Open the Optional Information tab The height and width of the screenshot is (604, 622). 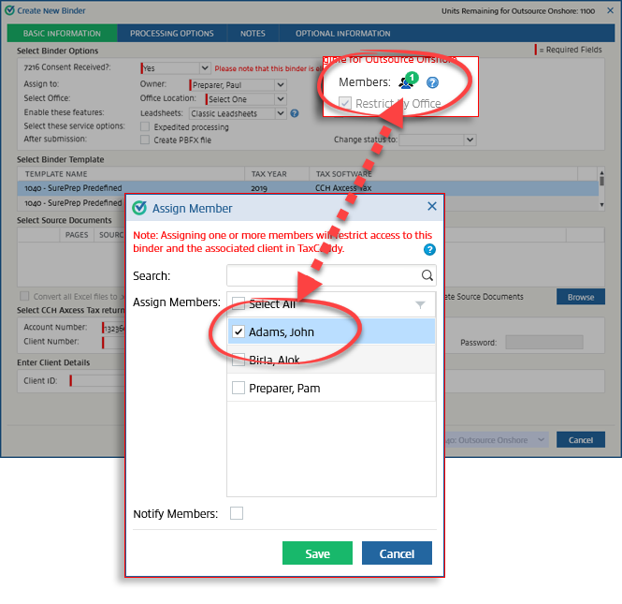[342, 34]
